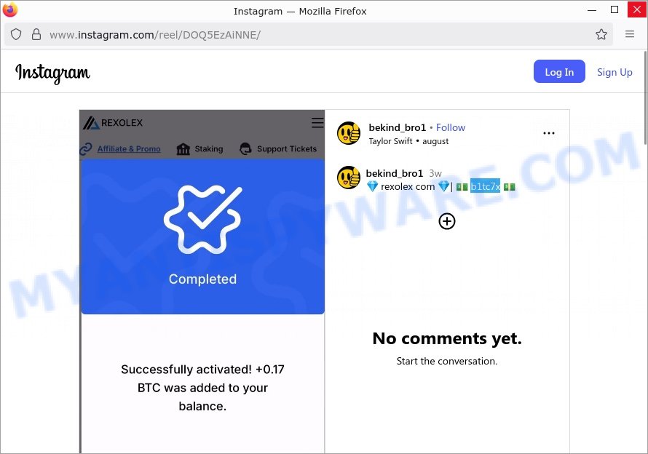Screen dimensions: 648x454
Task: Follow the bekind_bro1 account
Action: point(451,127)
